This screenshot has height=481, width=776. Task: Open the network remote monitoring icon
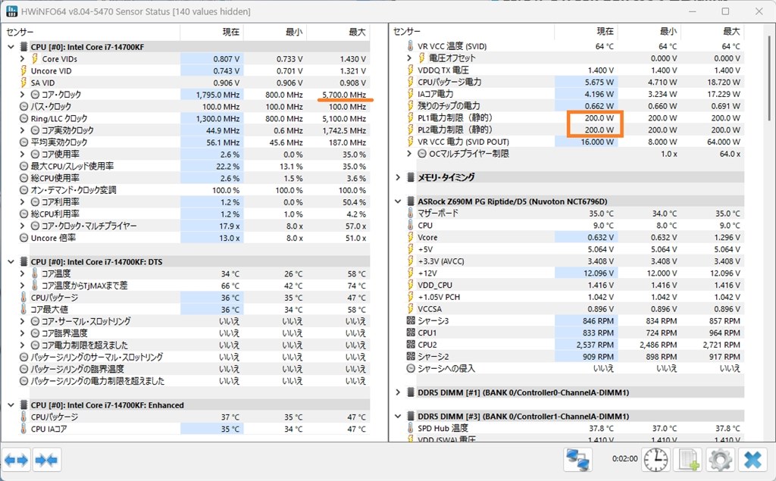577,460
